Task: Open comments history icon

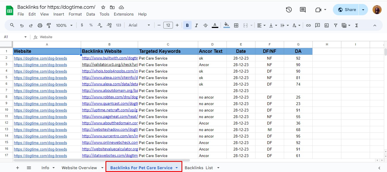Action: click(303, 10)
